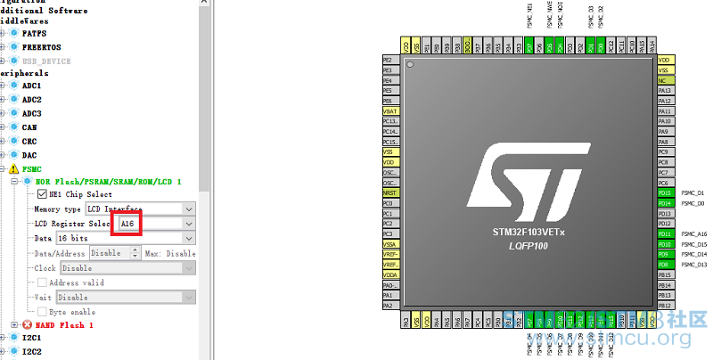Click the VBAT pin on the chip
The width and height of the screenshot is (713, 360).
pos(391,110)
